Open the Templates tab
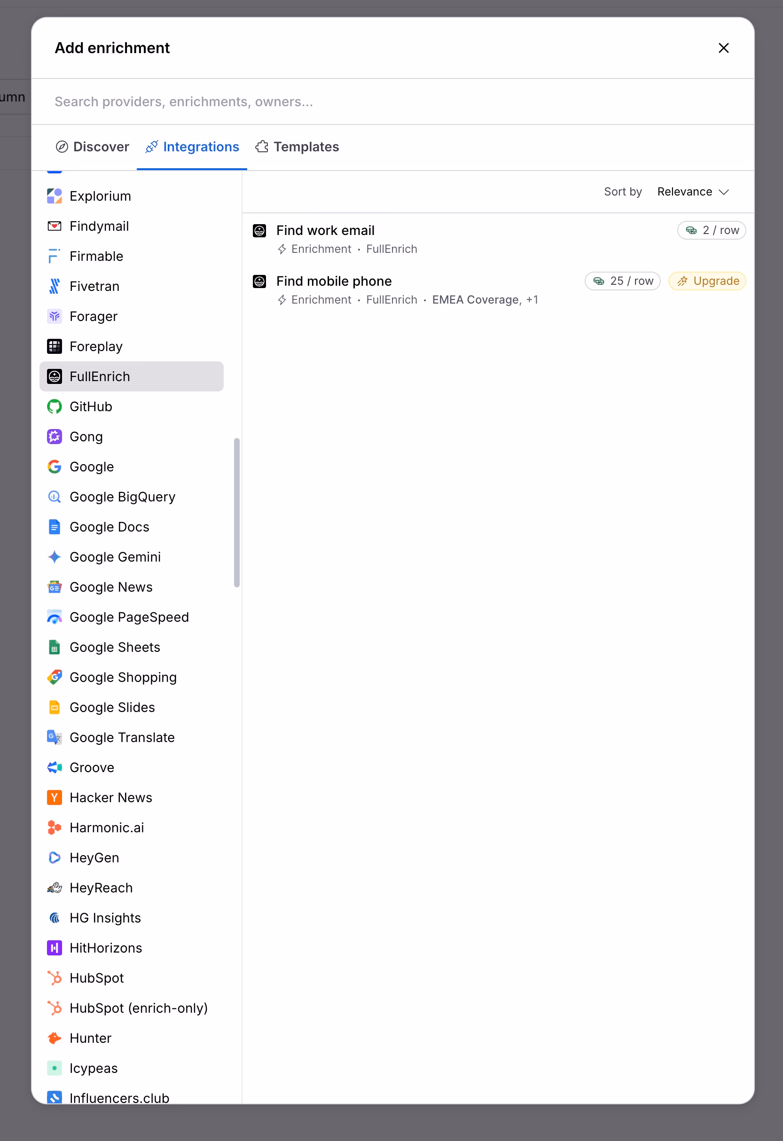The height and width of the screenshot is (1141, 783). pyautogui.click(x=297, y=147)
